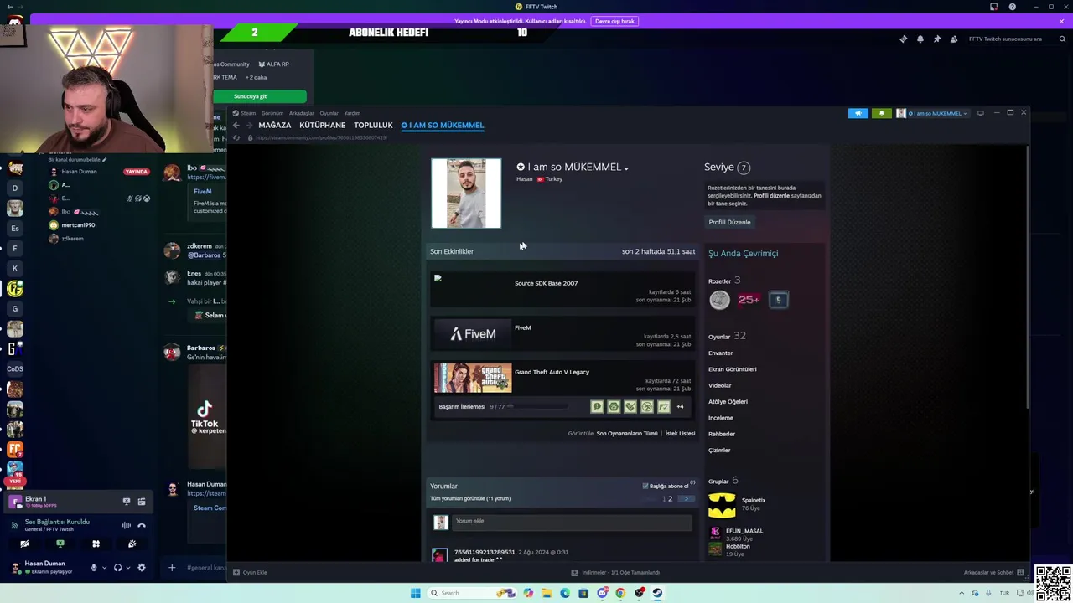The image size is (1073, 603).
Task: Click the 'Yorum ekle' comment field
Action: click(x=572, y=522)
